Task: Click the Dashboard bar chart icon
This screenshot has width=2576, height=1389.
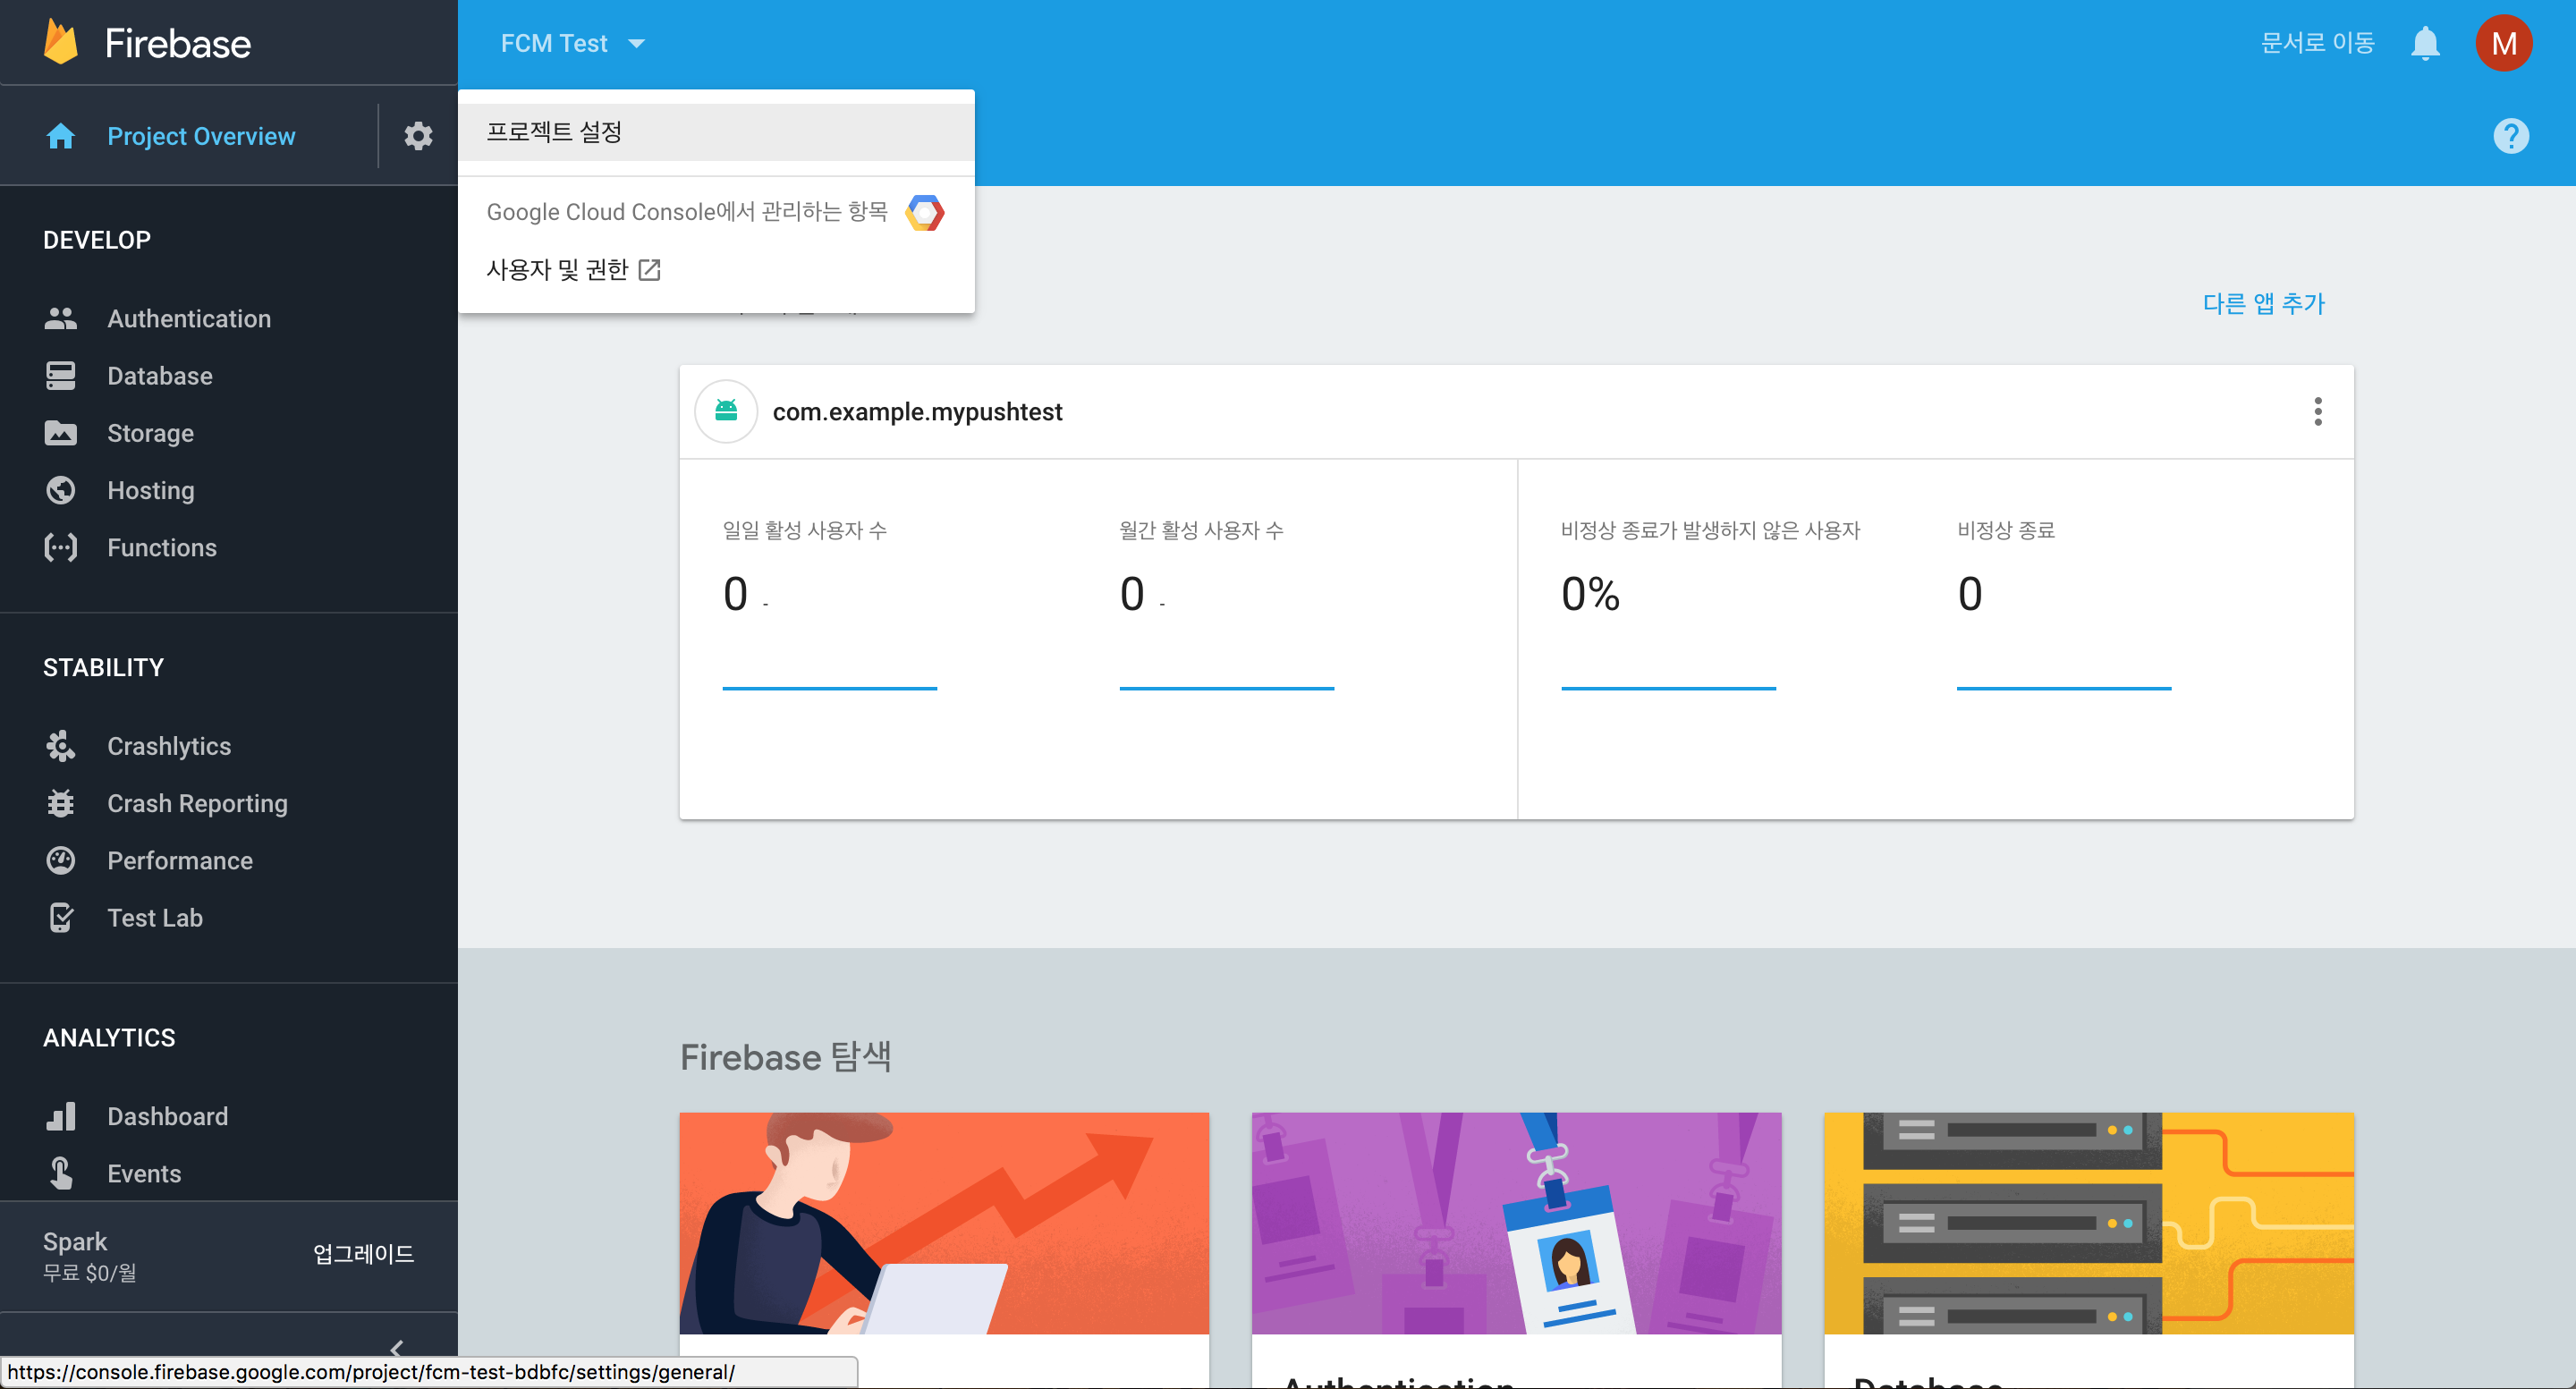Action: (61, 1117)
